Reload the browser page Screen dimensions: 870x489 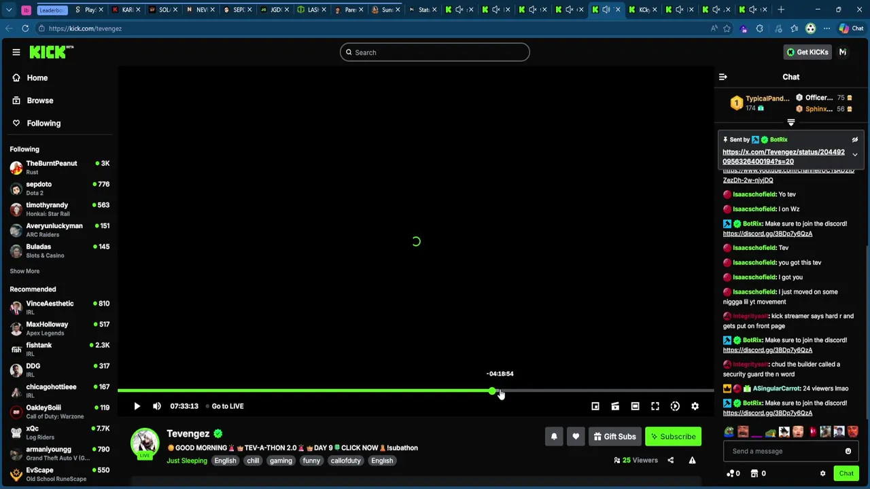pos(25,29)
